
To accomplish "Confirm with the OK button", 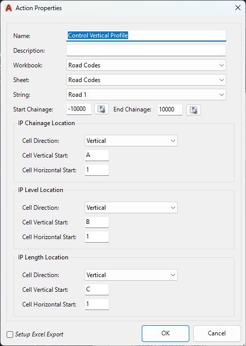I will [x=166, y=333].
